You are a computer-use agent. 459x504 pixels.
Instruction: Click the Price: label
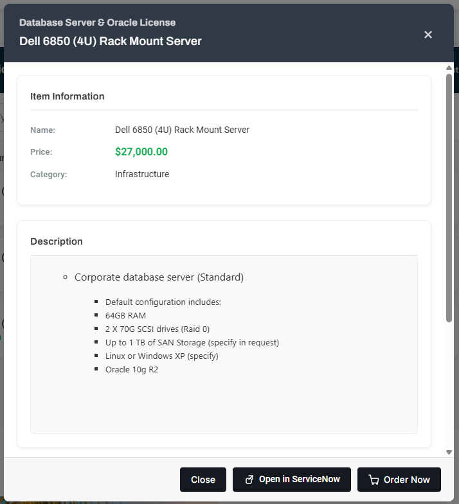41,152
